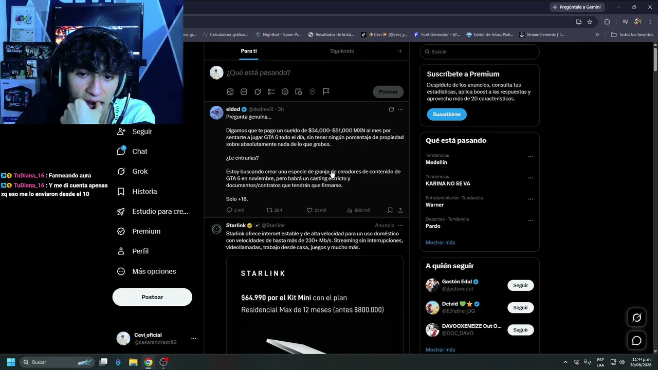
Task: Click Chrome icon in the taskbar
Action: (148, 362)
